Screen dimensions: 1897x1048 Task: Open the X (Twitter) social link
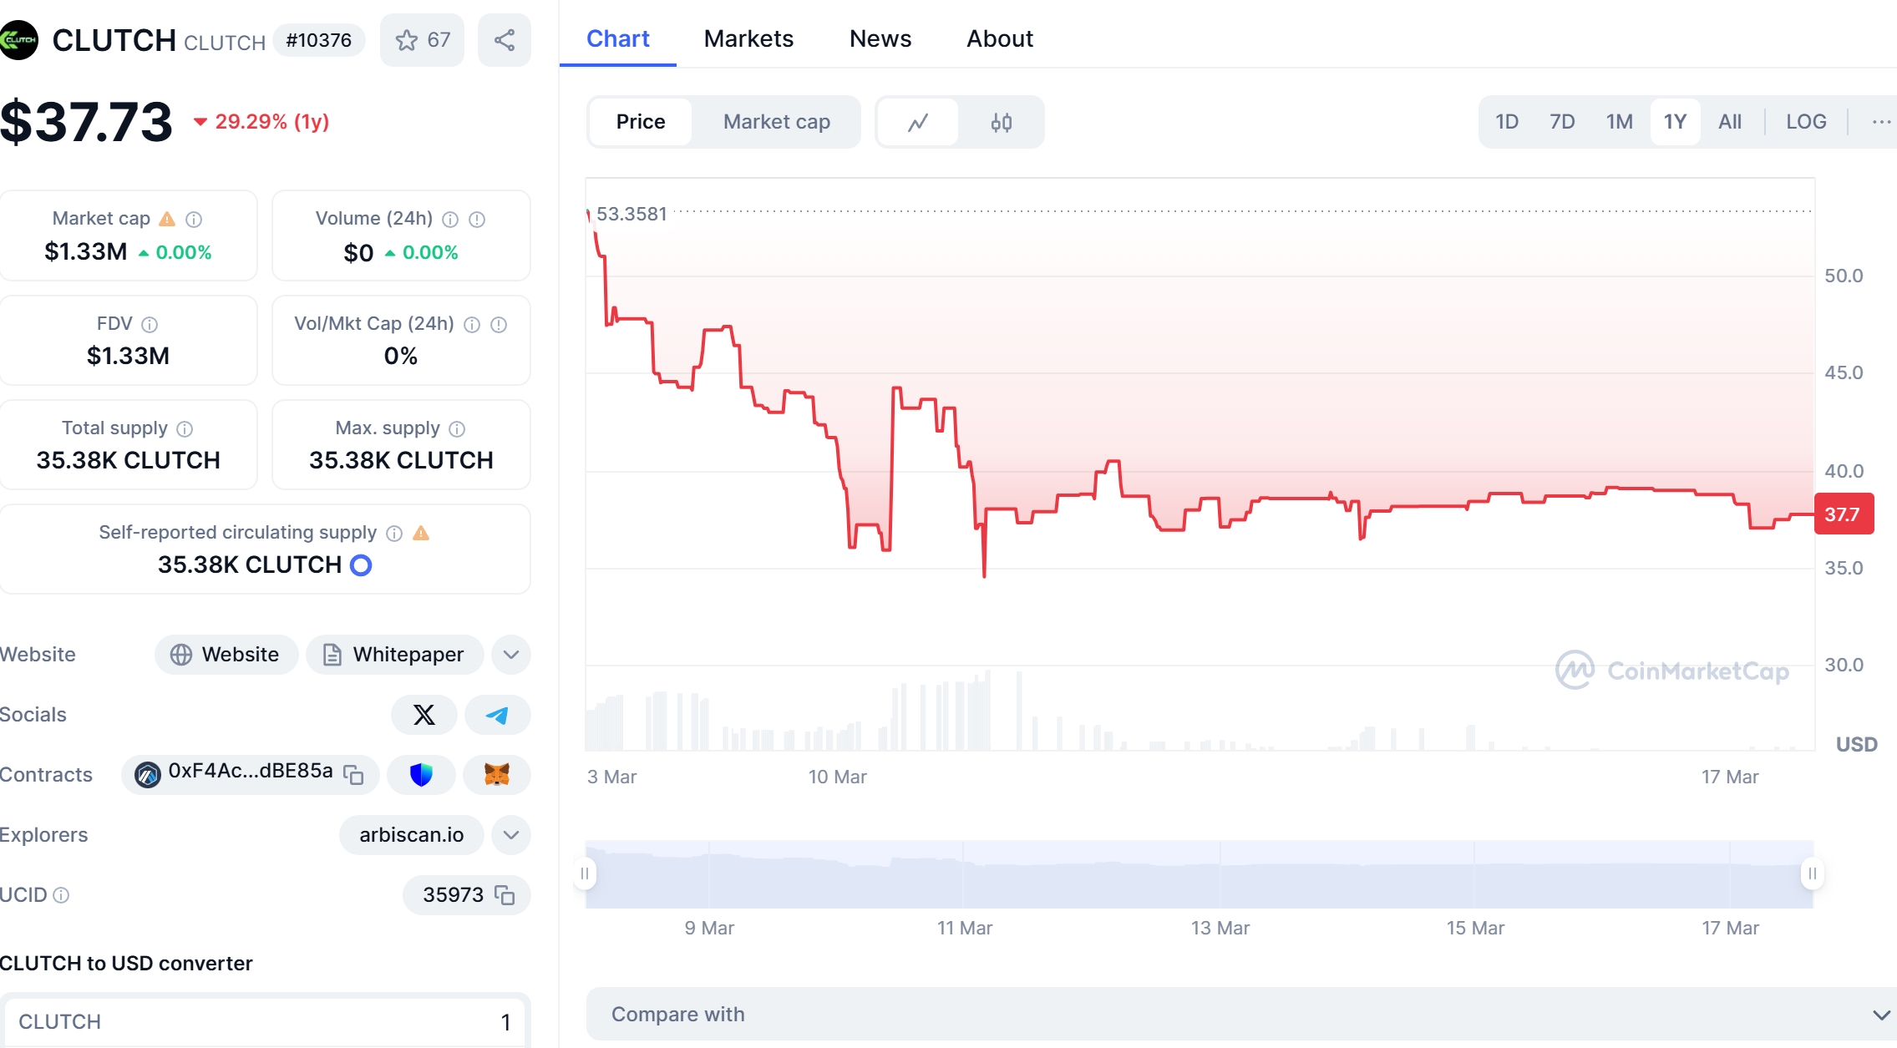pos(424,715)
